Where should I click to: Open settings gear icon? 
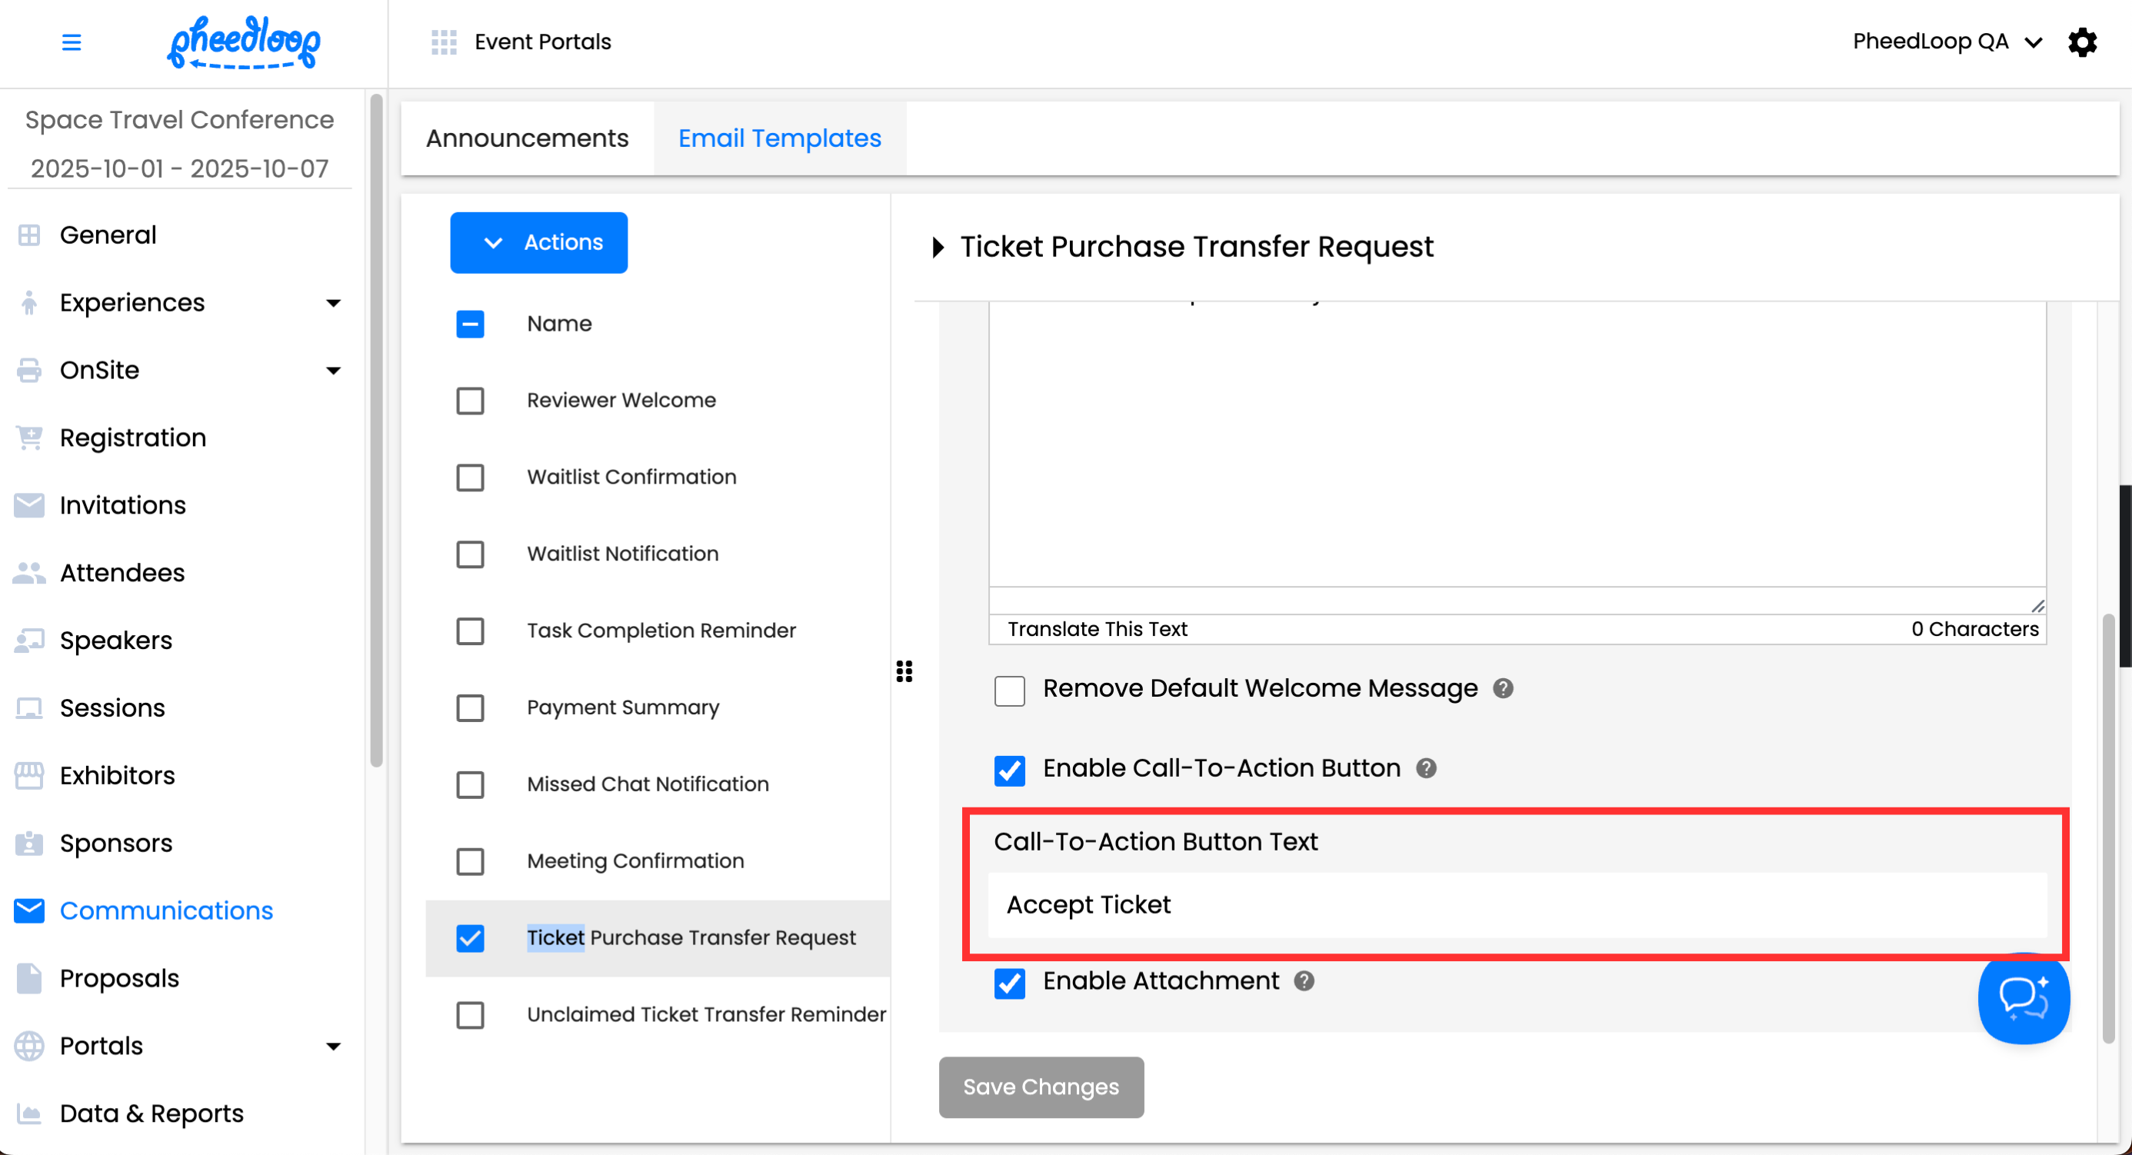pos(2082,42)
